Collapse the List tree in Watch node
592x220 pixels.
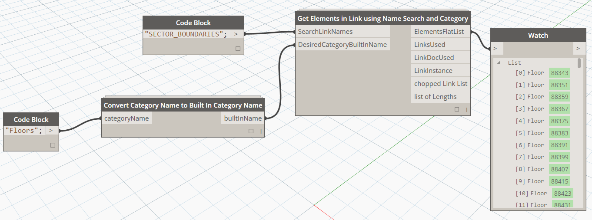pos(499,62)
